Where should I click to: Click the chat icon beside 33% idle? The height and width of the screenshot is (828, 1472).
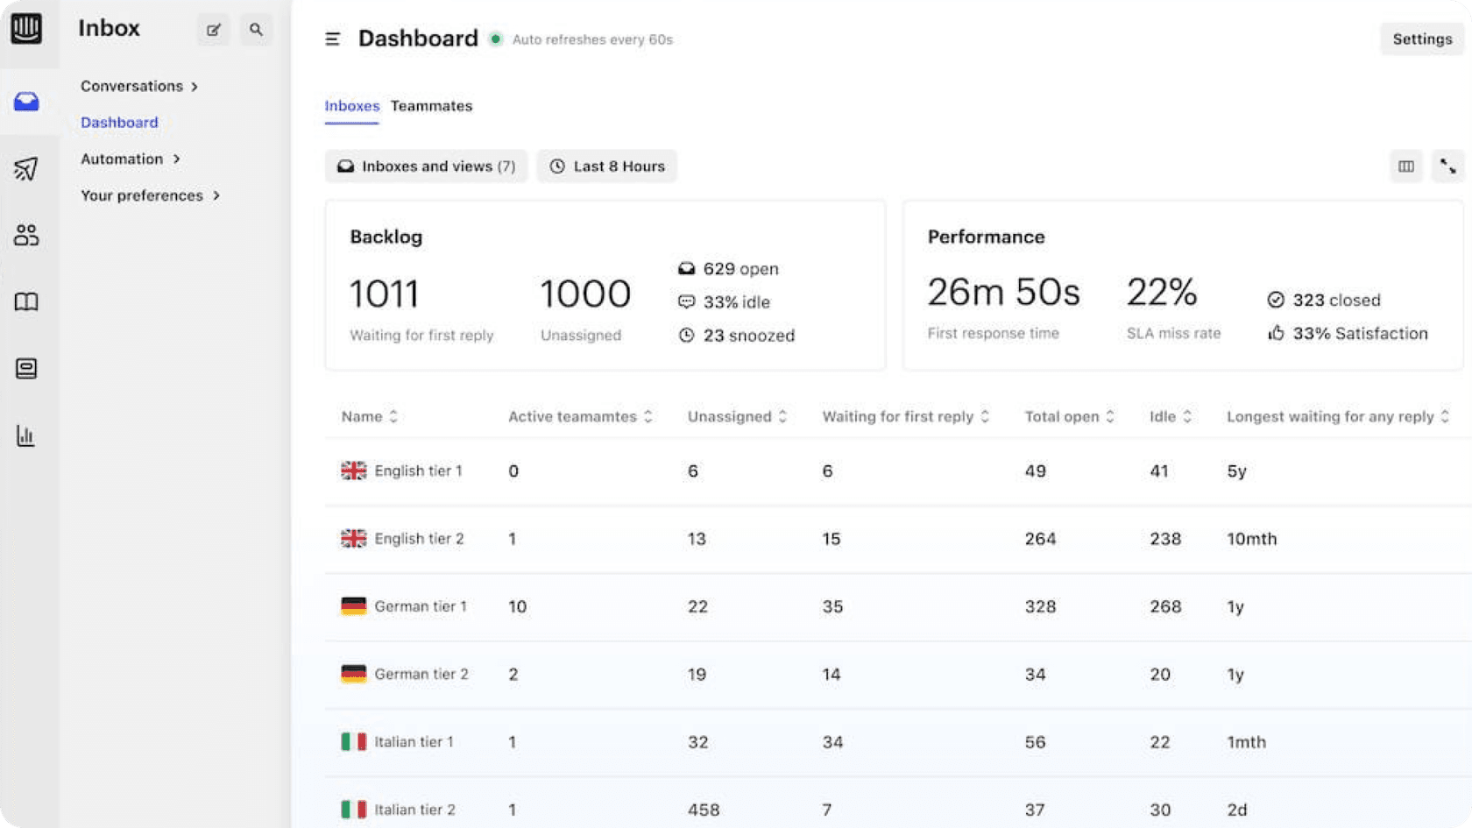[687, 301]
